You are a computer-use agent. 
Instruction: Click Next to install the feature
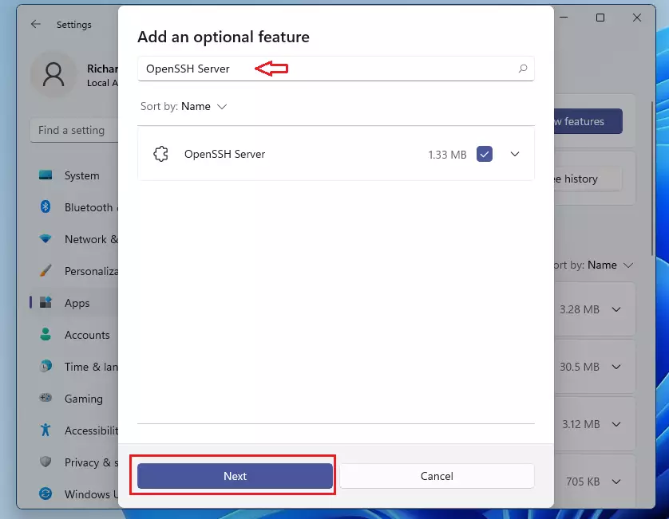pyautogui.click(x=235, y=475)
